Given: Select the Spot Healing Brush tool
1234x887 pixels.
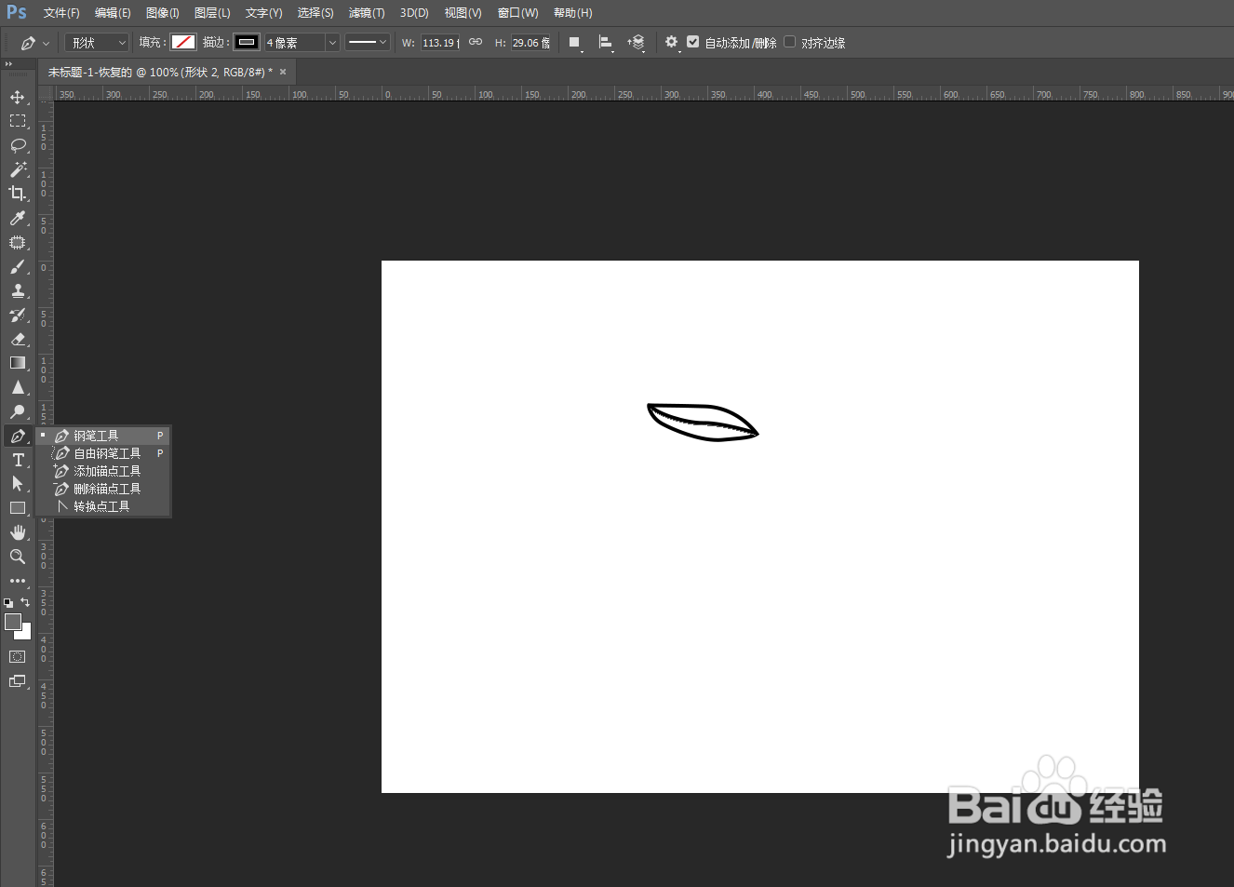Looking at the screenshot, I should pyautogui.click(x=18, y=242).
